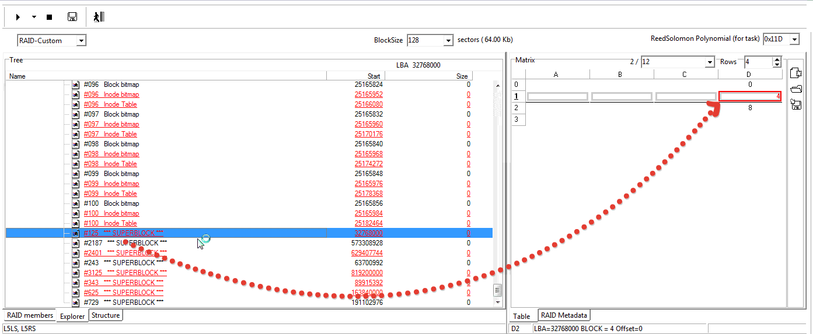
Task: Expand the matrix column count 12 dropdown
Action: coord(710,62)
